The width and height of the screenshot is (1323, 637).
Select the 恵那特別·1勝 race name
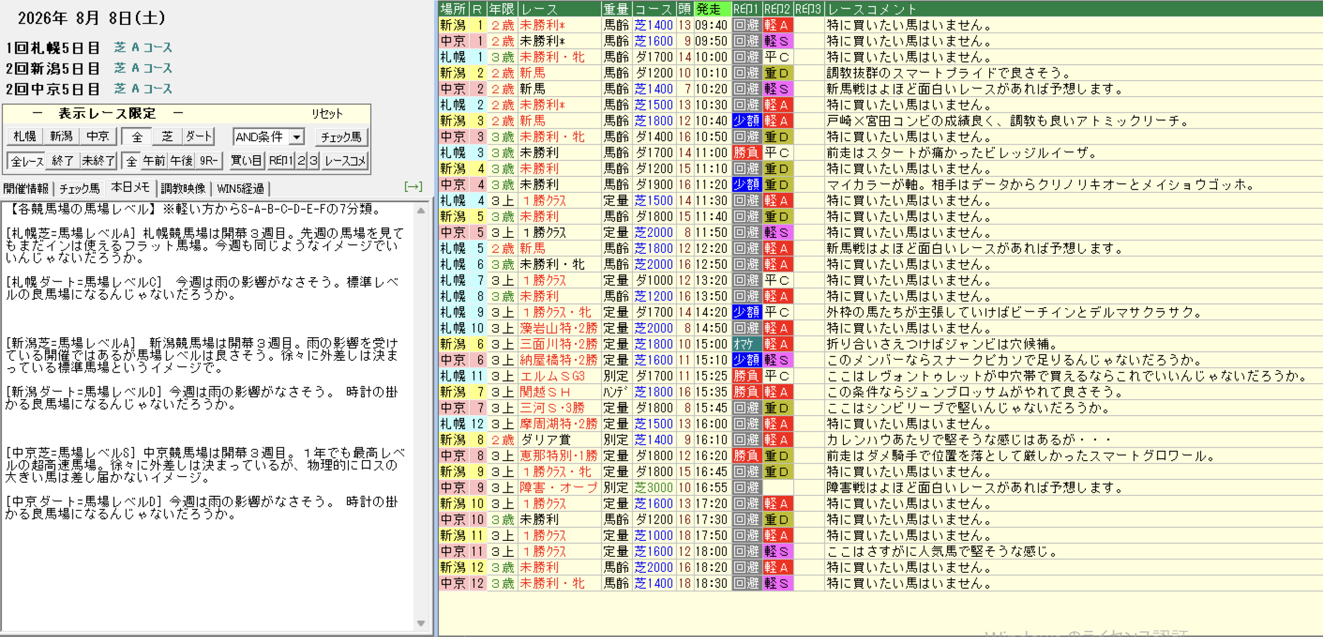click(559, 456)
